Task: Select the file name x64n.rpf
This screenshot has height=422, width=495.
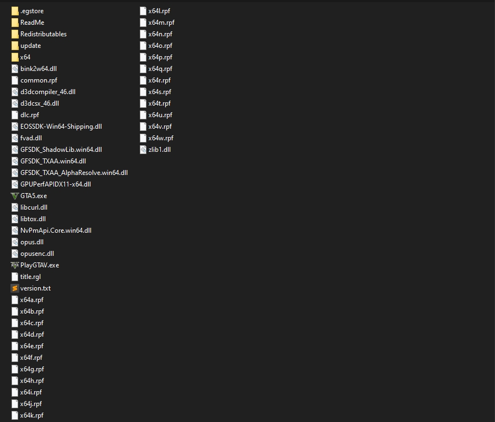Action: [160, 34]
